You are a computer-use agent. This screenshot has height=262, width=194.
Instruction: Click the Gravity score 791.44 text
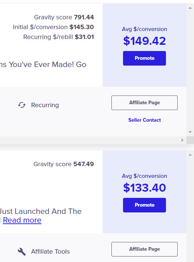tap(64, 17)
